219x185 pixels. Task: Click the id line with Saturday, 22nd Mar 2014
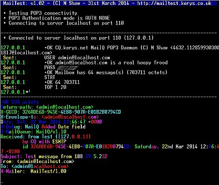(121, 146)
